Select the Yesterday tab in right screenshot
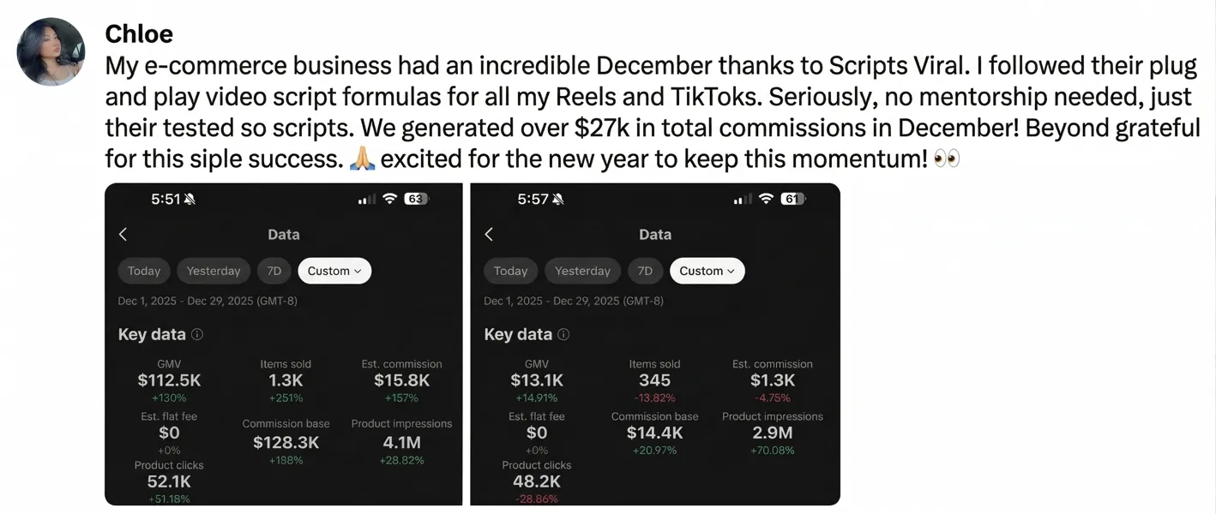The image size is (1216, 514). pos(582,271)
